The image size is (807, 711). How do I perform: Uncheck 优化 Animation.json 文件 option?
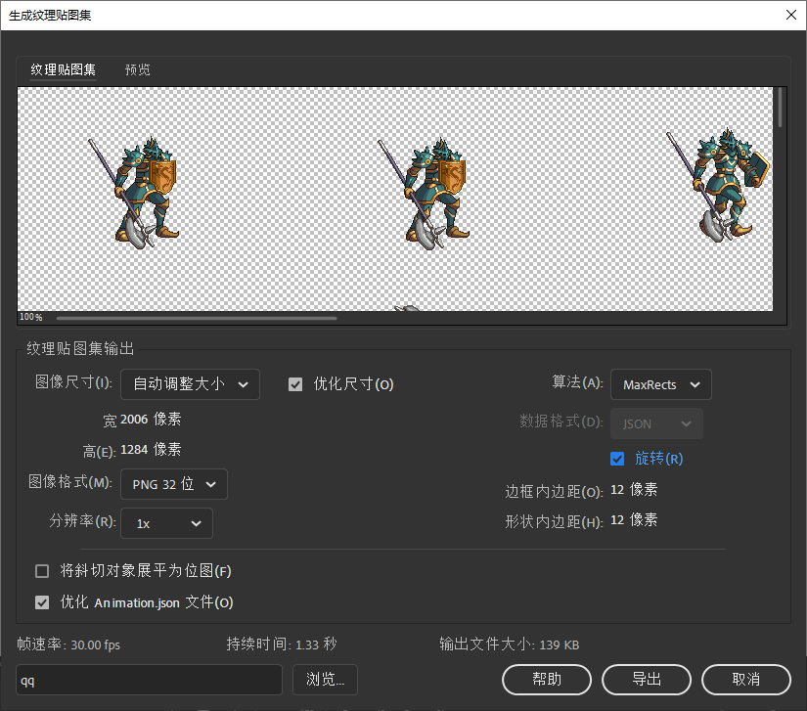point(42,602)
